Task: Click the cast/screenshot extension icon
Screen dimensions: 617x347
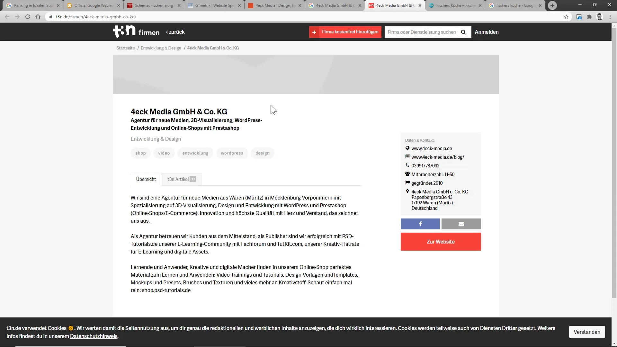Action: click(579, 17)
